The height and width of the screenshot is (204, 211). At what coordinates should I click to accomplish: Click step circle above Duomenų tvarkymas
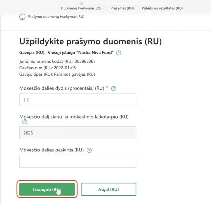point(82,3)
